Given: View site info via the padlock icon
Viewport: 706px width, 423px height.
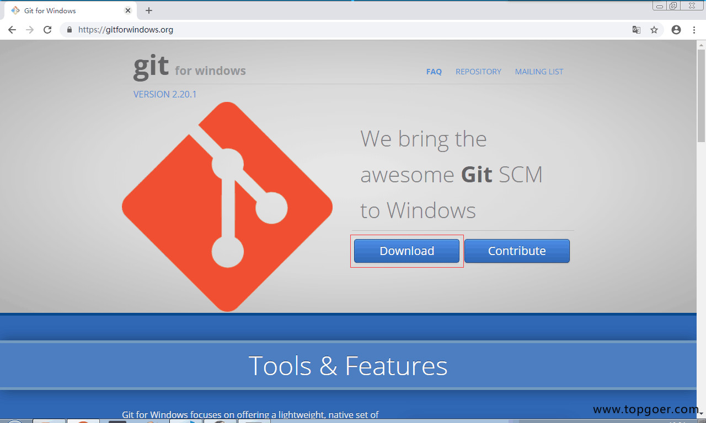Looking at the screenshot, I should tap(69, 30).
